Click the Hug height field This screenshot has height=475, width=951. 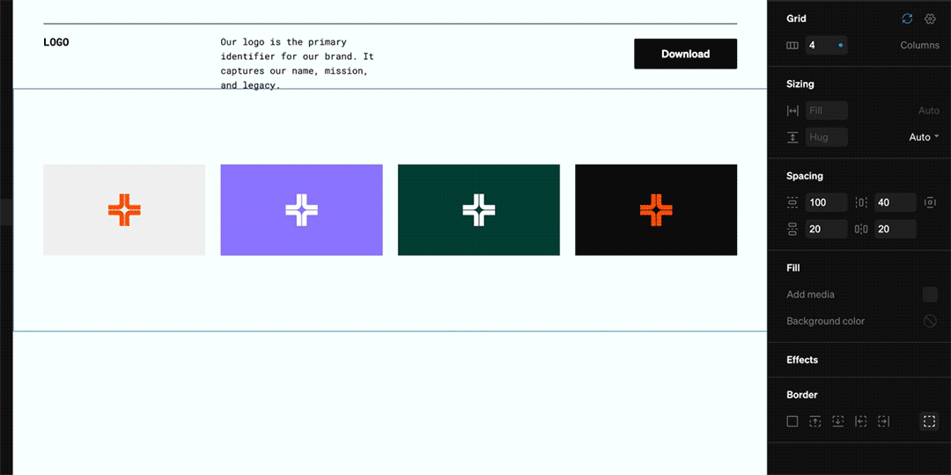826,137
